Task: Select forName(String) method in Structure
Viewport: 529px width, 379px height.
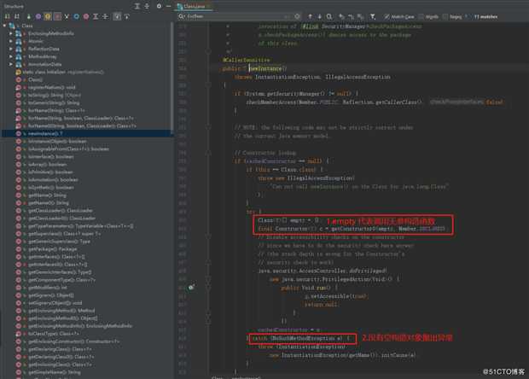Action: tap(49, 110)
